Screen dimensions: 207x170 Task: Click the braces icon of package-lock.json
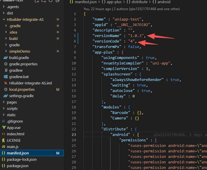coord(3,159)
